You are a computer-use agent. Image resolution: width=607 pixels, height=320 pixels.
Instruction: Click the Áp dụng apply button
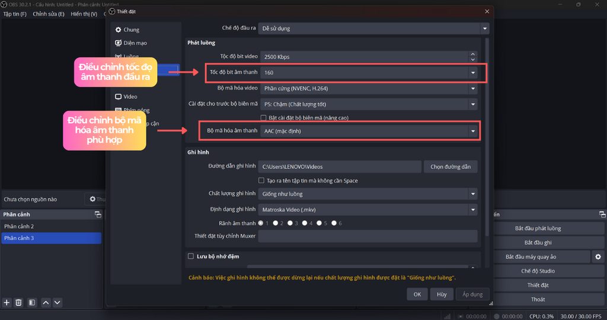click(472, 294)
